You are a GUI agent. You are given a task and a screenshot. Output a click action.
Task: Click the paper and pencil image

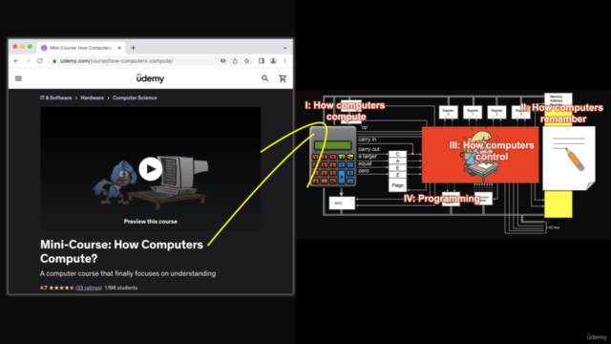569,158
